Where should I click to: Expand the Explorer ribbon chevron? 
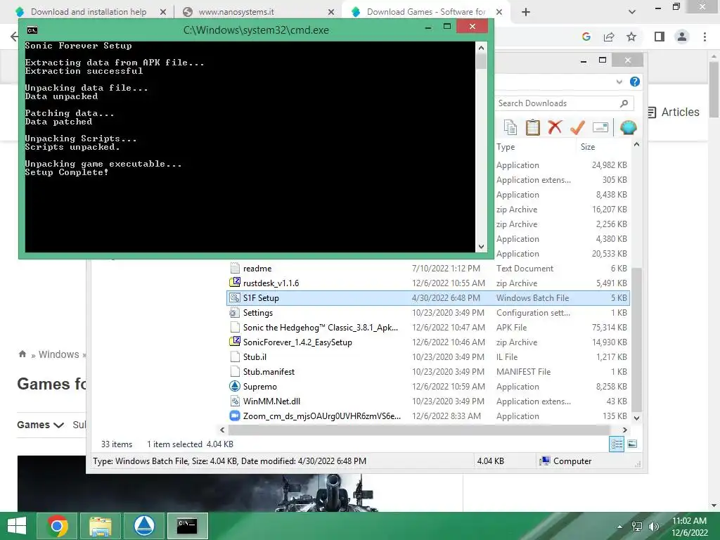[619, 82]
